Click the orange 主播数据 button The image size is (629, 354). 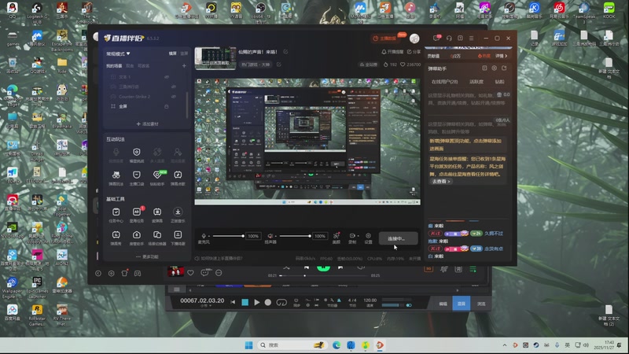click(384, 39)
